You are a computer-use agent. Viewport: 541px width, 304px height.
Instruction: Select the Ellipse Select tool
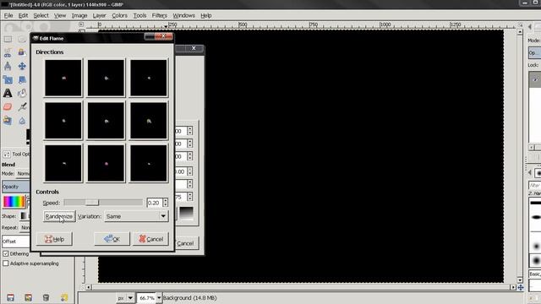coord(22,40)
